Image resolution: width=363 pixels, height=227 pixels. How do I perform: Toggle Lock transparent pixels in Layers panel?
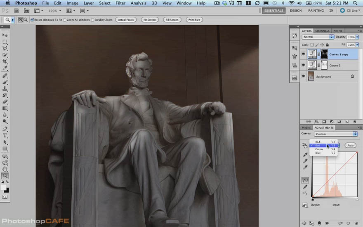(x=312, y=45)
